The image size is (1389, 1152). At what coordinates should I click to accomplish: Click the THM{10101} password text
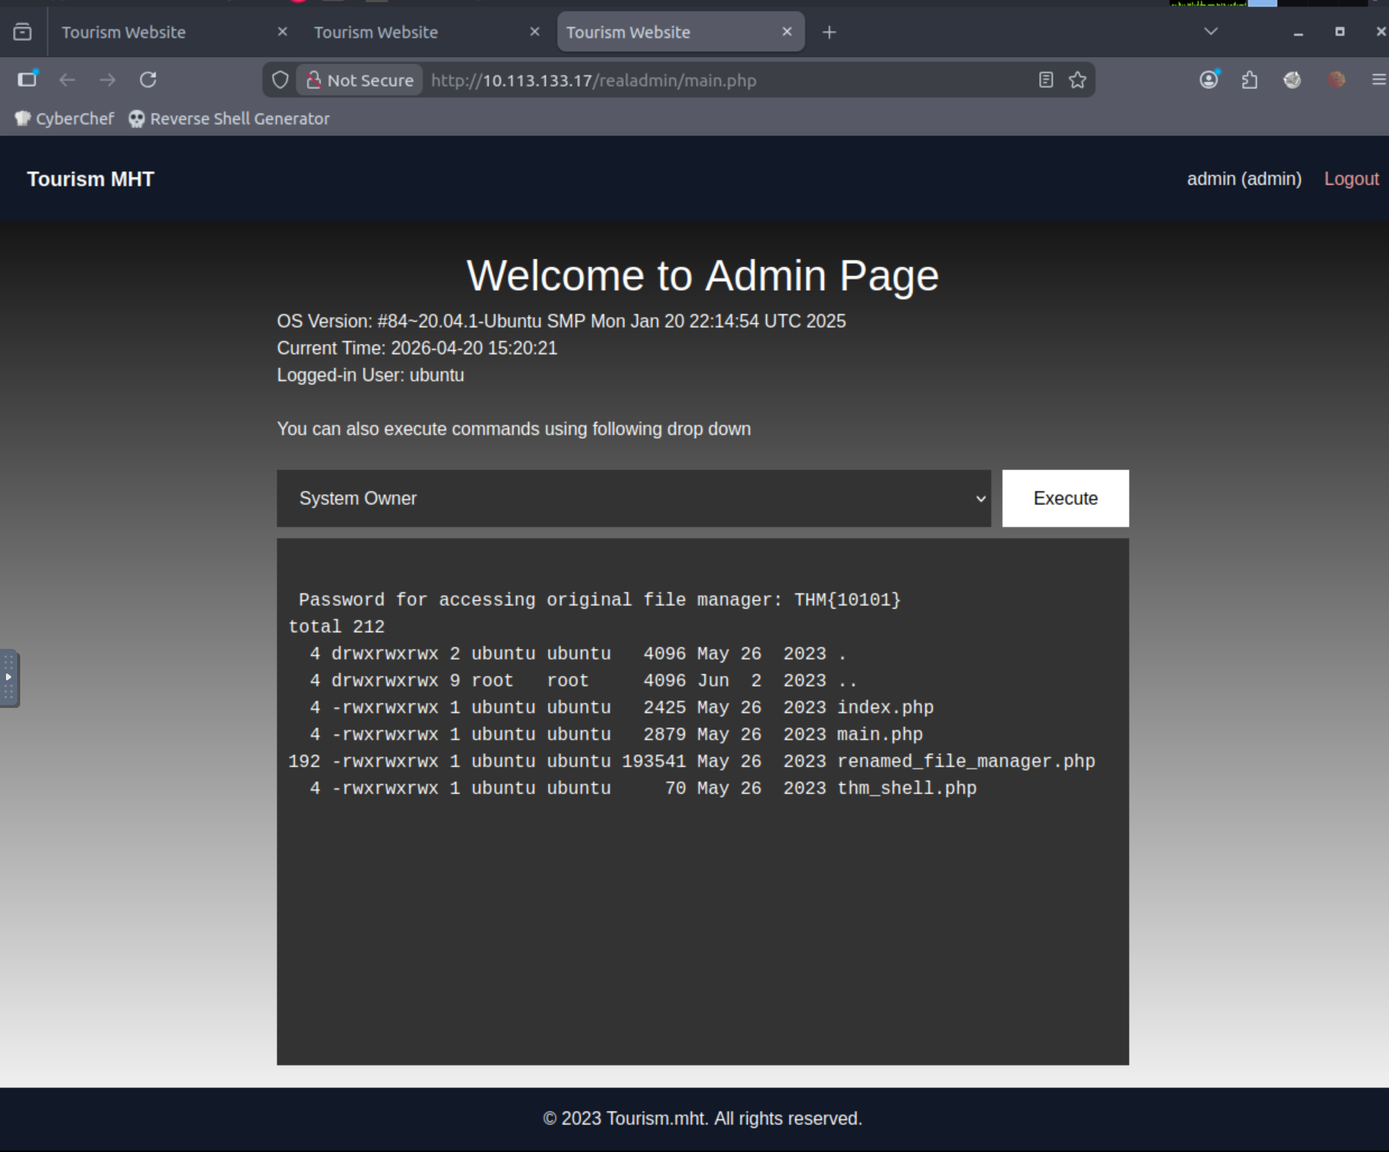point(848,600)
